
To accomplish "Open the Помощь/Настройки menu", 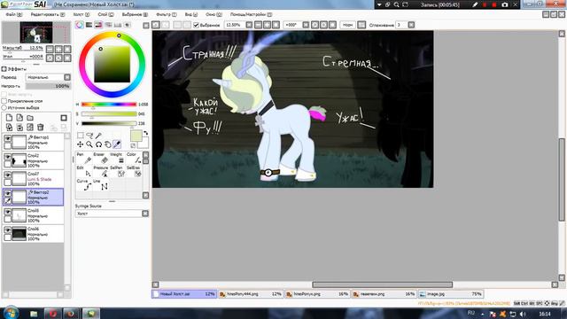I will (251, 14).
